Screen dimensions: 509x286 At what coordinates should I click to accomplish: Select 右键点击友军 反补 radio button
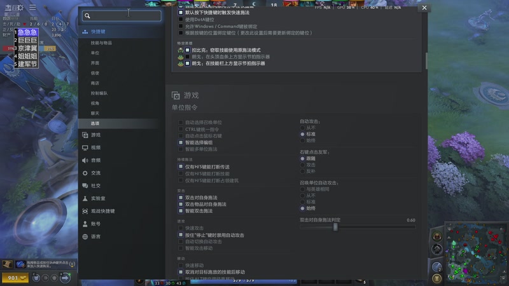coord(303,171)
